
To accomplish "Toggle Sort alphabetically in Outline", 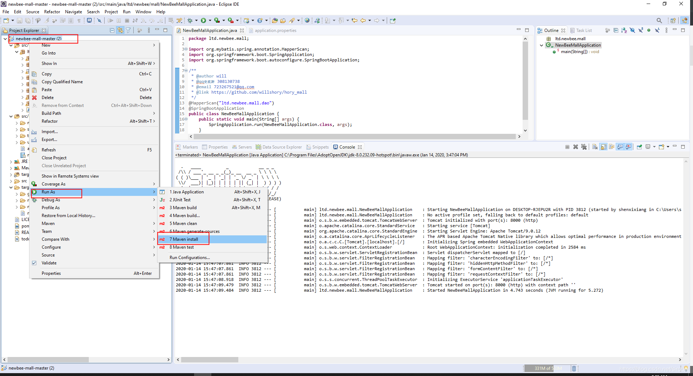I will 624,30.
